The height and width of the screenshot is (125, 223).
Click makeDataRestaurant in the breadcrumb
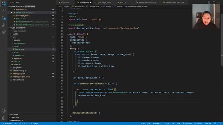(x=138, y=7)
